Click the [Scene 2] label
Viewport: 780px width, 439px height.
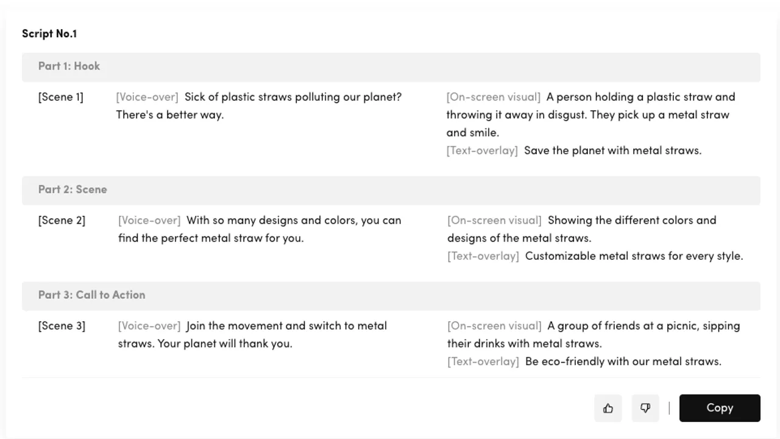click(62, 221)
